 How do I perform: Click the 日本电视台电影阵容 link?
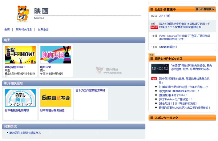click(x=17, y=110)
